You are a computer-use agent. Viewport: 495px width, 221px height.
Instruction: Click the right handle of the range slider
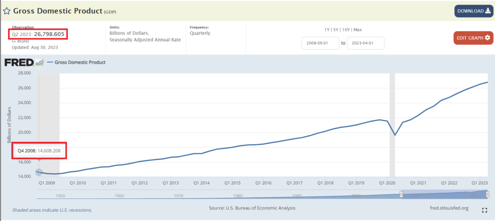(487, 194)
